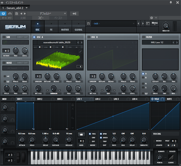
Task: Open the preset browser icon beside Menu
Action: (x=148, y=24)
